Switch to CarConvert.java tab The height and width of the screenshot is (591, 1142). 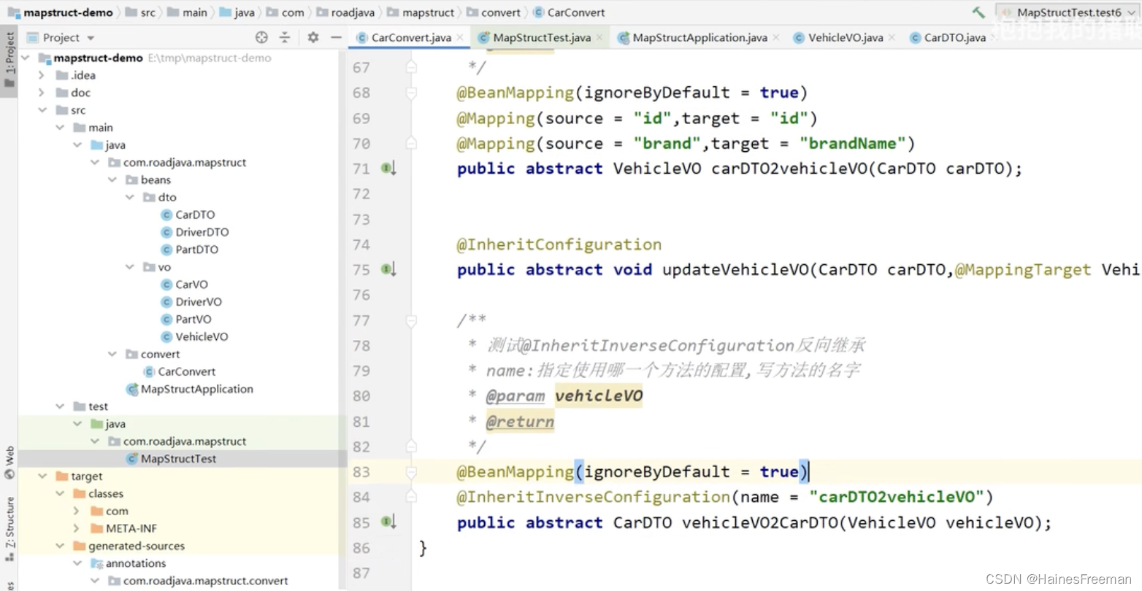(x=410, y=37)
